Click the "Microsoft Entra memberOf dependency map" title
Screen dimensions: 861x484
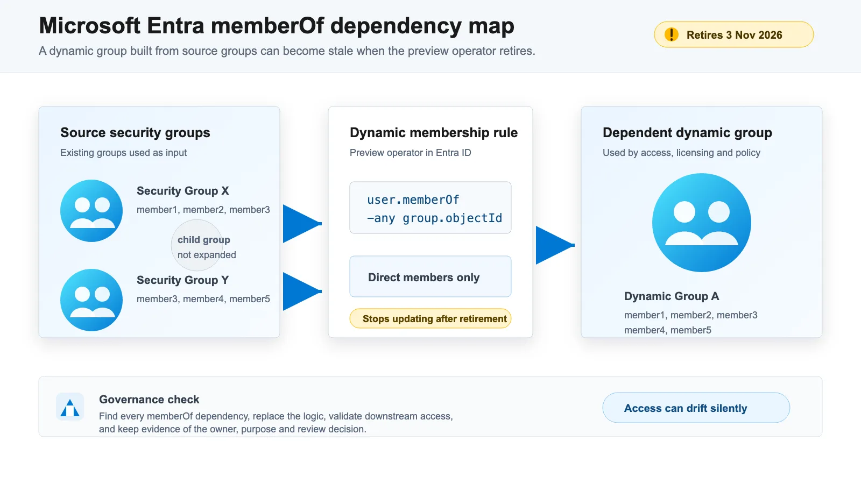click(277, 26)
